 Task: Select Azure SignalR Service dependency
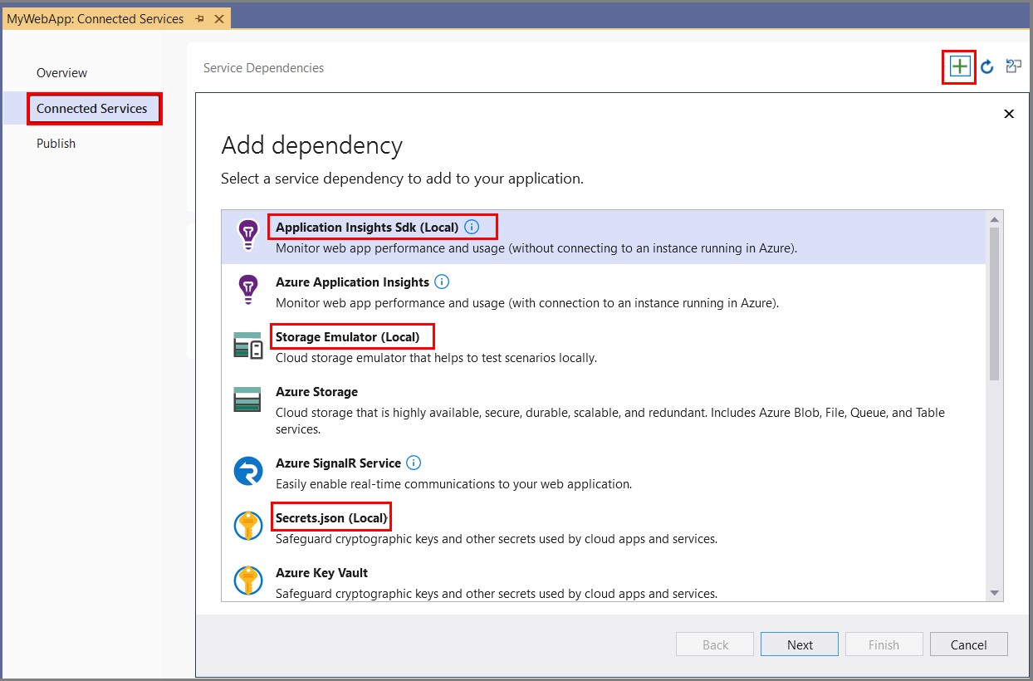pos(604,473)
